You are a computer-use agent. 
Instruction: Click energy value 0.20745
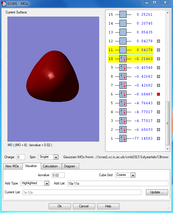pyautogui.click(x=144, y=23)
